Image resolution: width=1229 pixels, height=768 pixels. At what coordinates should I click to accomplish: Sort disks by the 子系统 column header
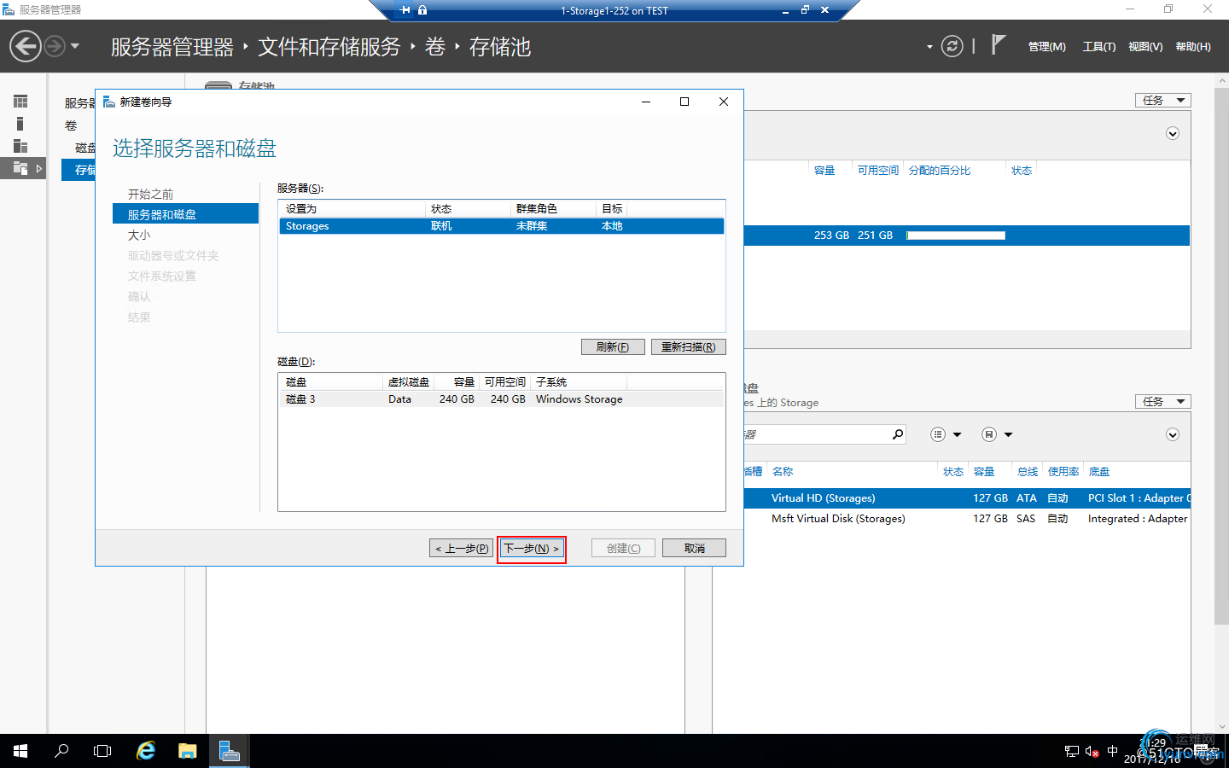coord(551,382)
